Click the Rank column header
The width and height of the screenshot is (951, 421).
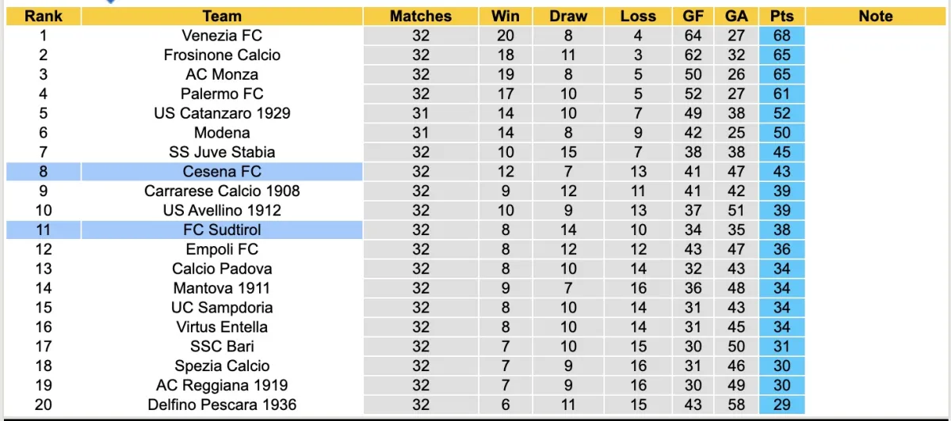pyautogui.click(x=43, y=16)
